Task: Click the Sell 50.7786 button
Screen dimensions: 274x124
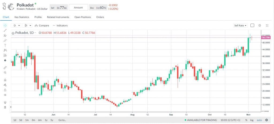Action: pyautogui.click(x=59, y=8)
